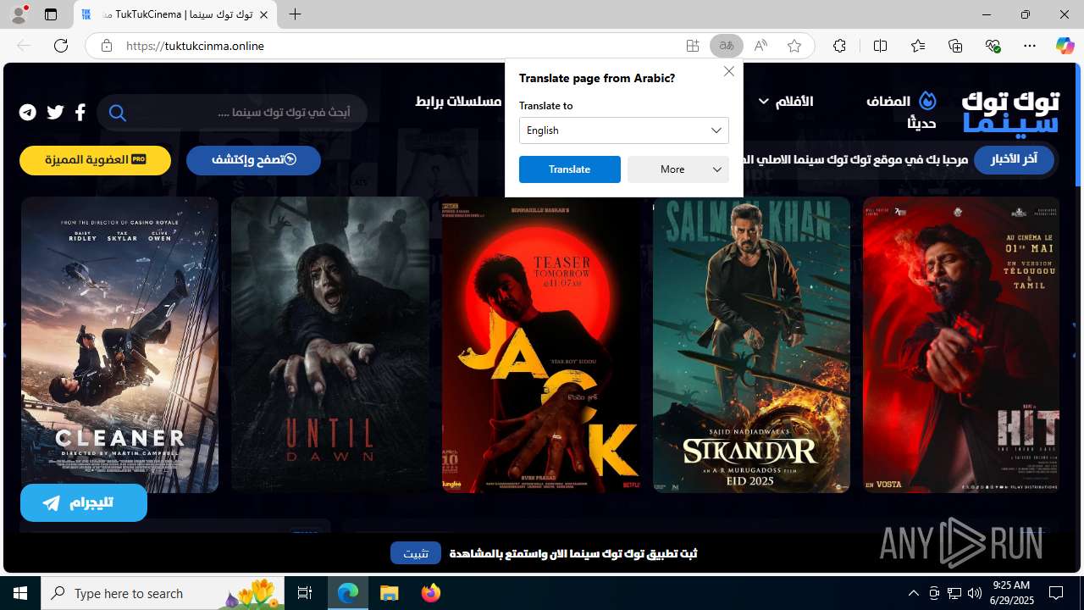Open the Jack movie poster
The height and width of the screenshot is (610, 1084).
[x=541, y=345]
